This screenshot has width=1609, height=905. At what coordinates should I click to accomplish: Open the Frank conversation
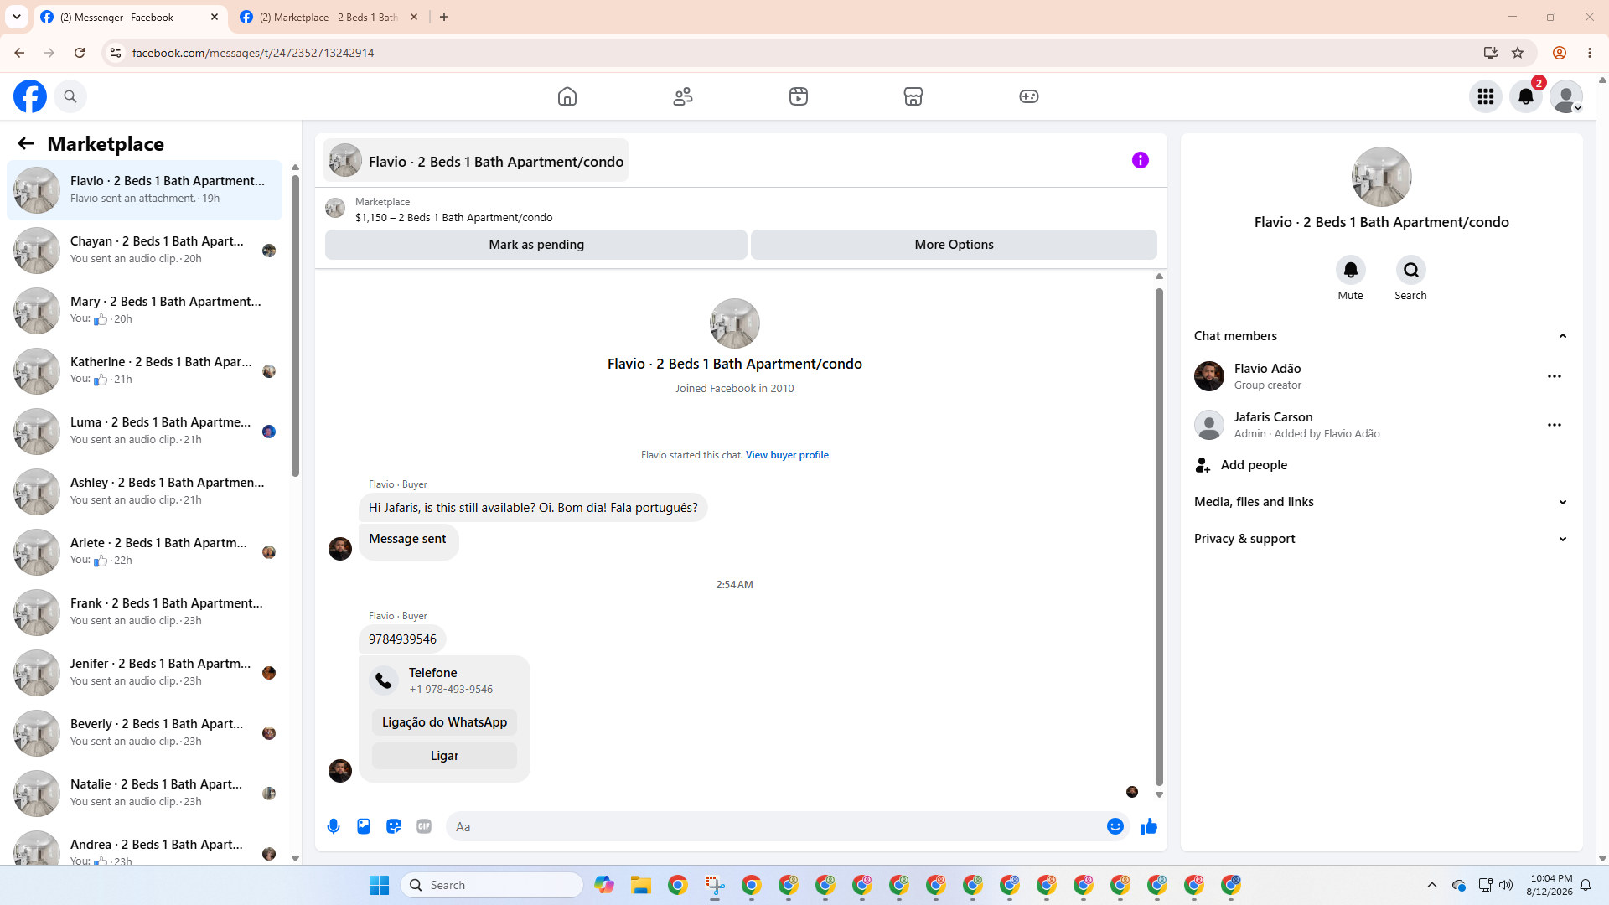click(145, 612)
